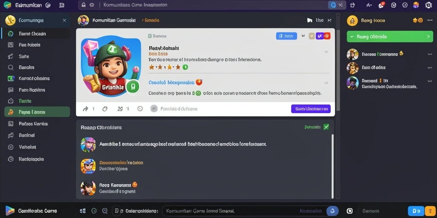Click the share arrow icon under the game card
Image resolution: width=437 pixels, height=218 pixels.
click(85, 109)
